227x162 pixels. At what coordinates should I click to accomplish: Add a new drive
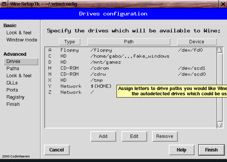coord(103,136)
